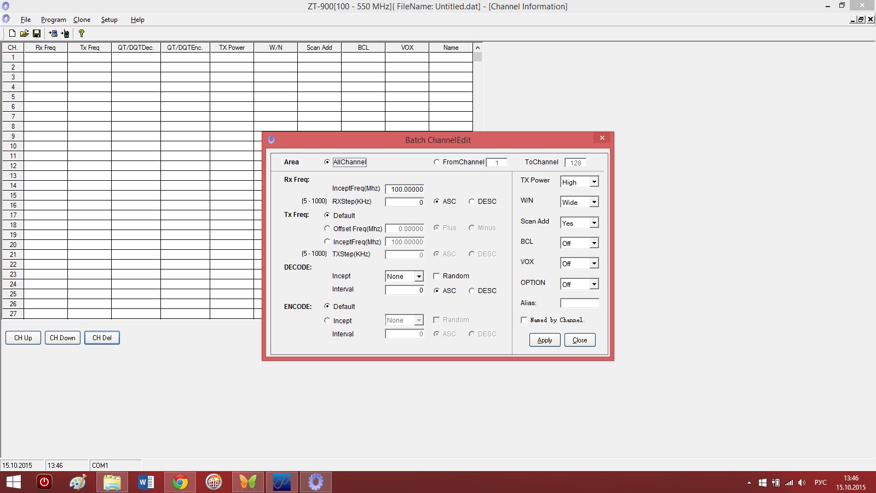Click the Read from radio to computer icon
The image size is (876, 493).
tap(53, 33)
